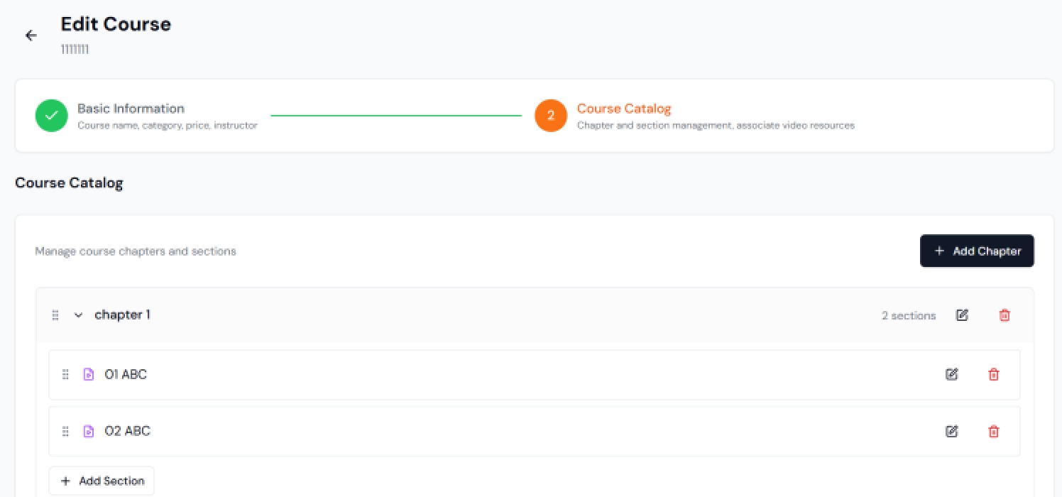Screen dimensions: 1062x497
Task: Click the drag handle next to 01 ABC
Action: (65, 374)
